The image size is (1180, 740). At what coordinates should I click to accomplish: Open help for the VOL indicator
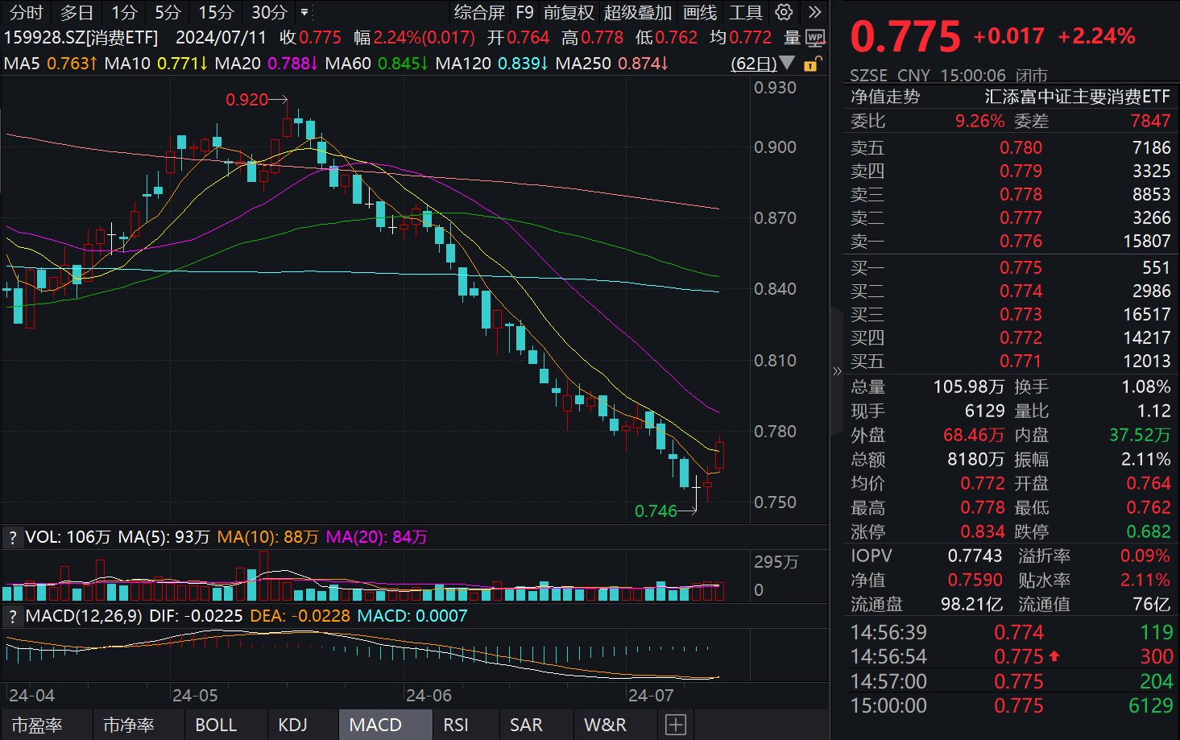(12, 537)
